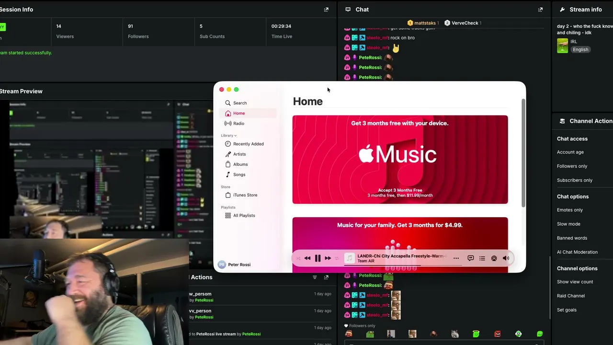This screenshot has width=613, height=345.
Task: Open Banned words settings
Action: pyautogui.click(x=572, y=238)
